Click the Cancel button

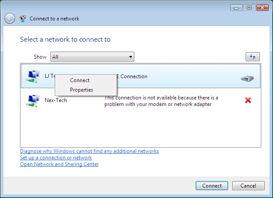pyautogui.click(x=248, y=186)
